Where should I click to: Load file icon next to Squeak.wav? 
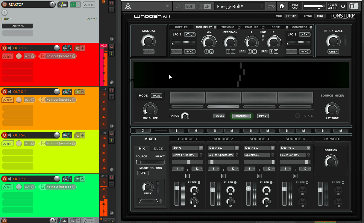coord(273,155)
